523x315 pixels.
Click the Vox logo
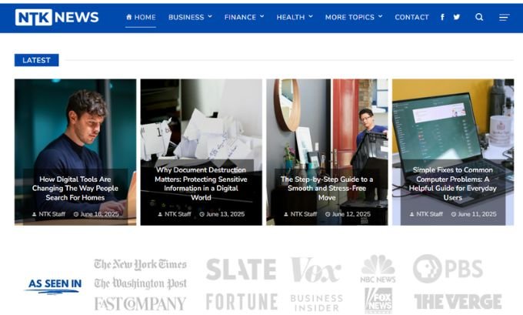(316, 270)
